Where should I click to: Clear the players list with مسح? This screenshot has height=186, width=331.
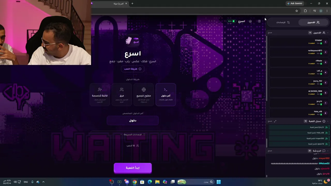[270, 33]
